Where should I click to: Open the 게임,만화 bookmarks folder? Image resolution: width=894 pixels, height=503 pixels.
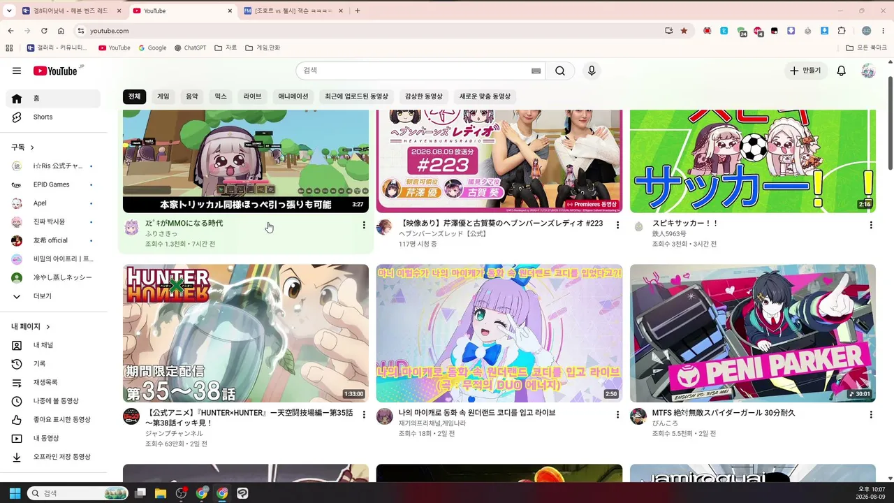click(263, 48)
